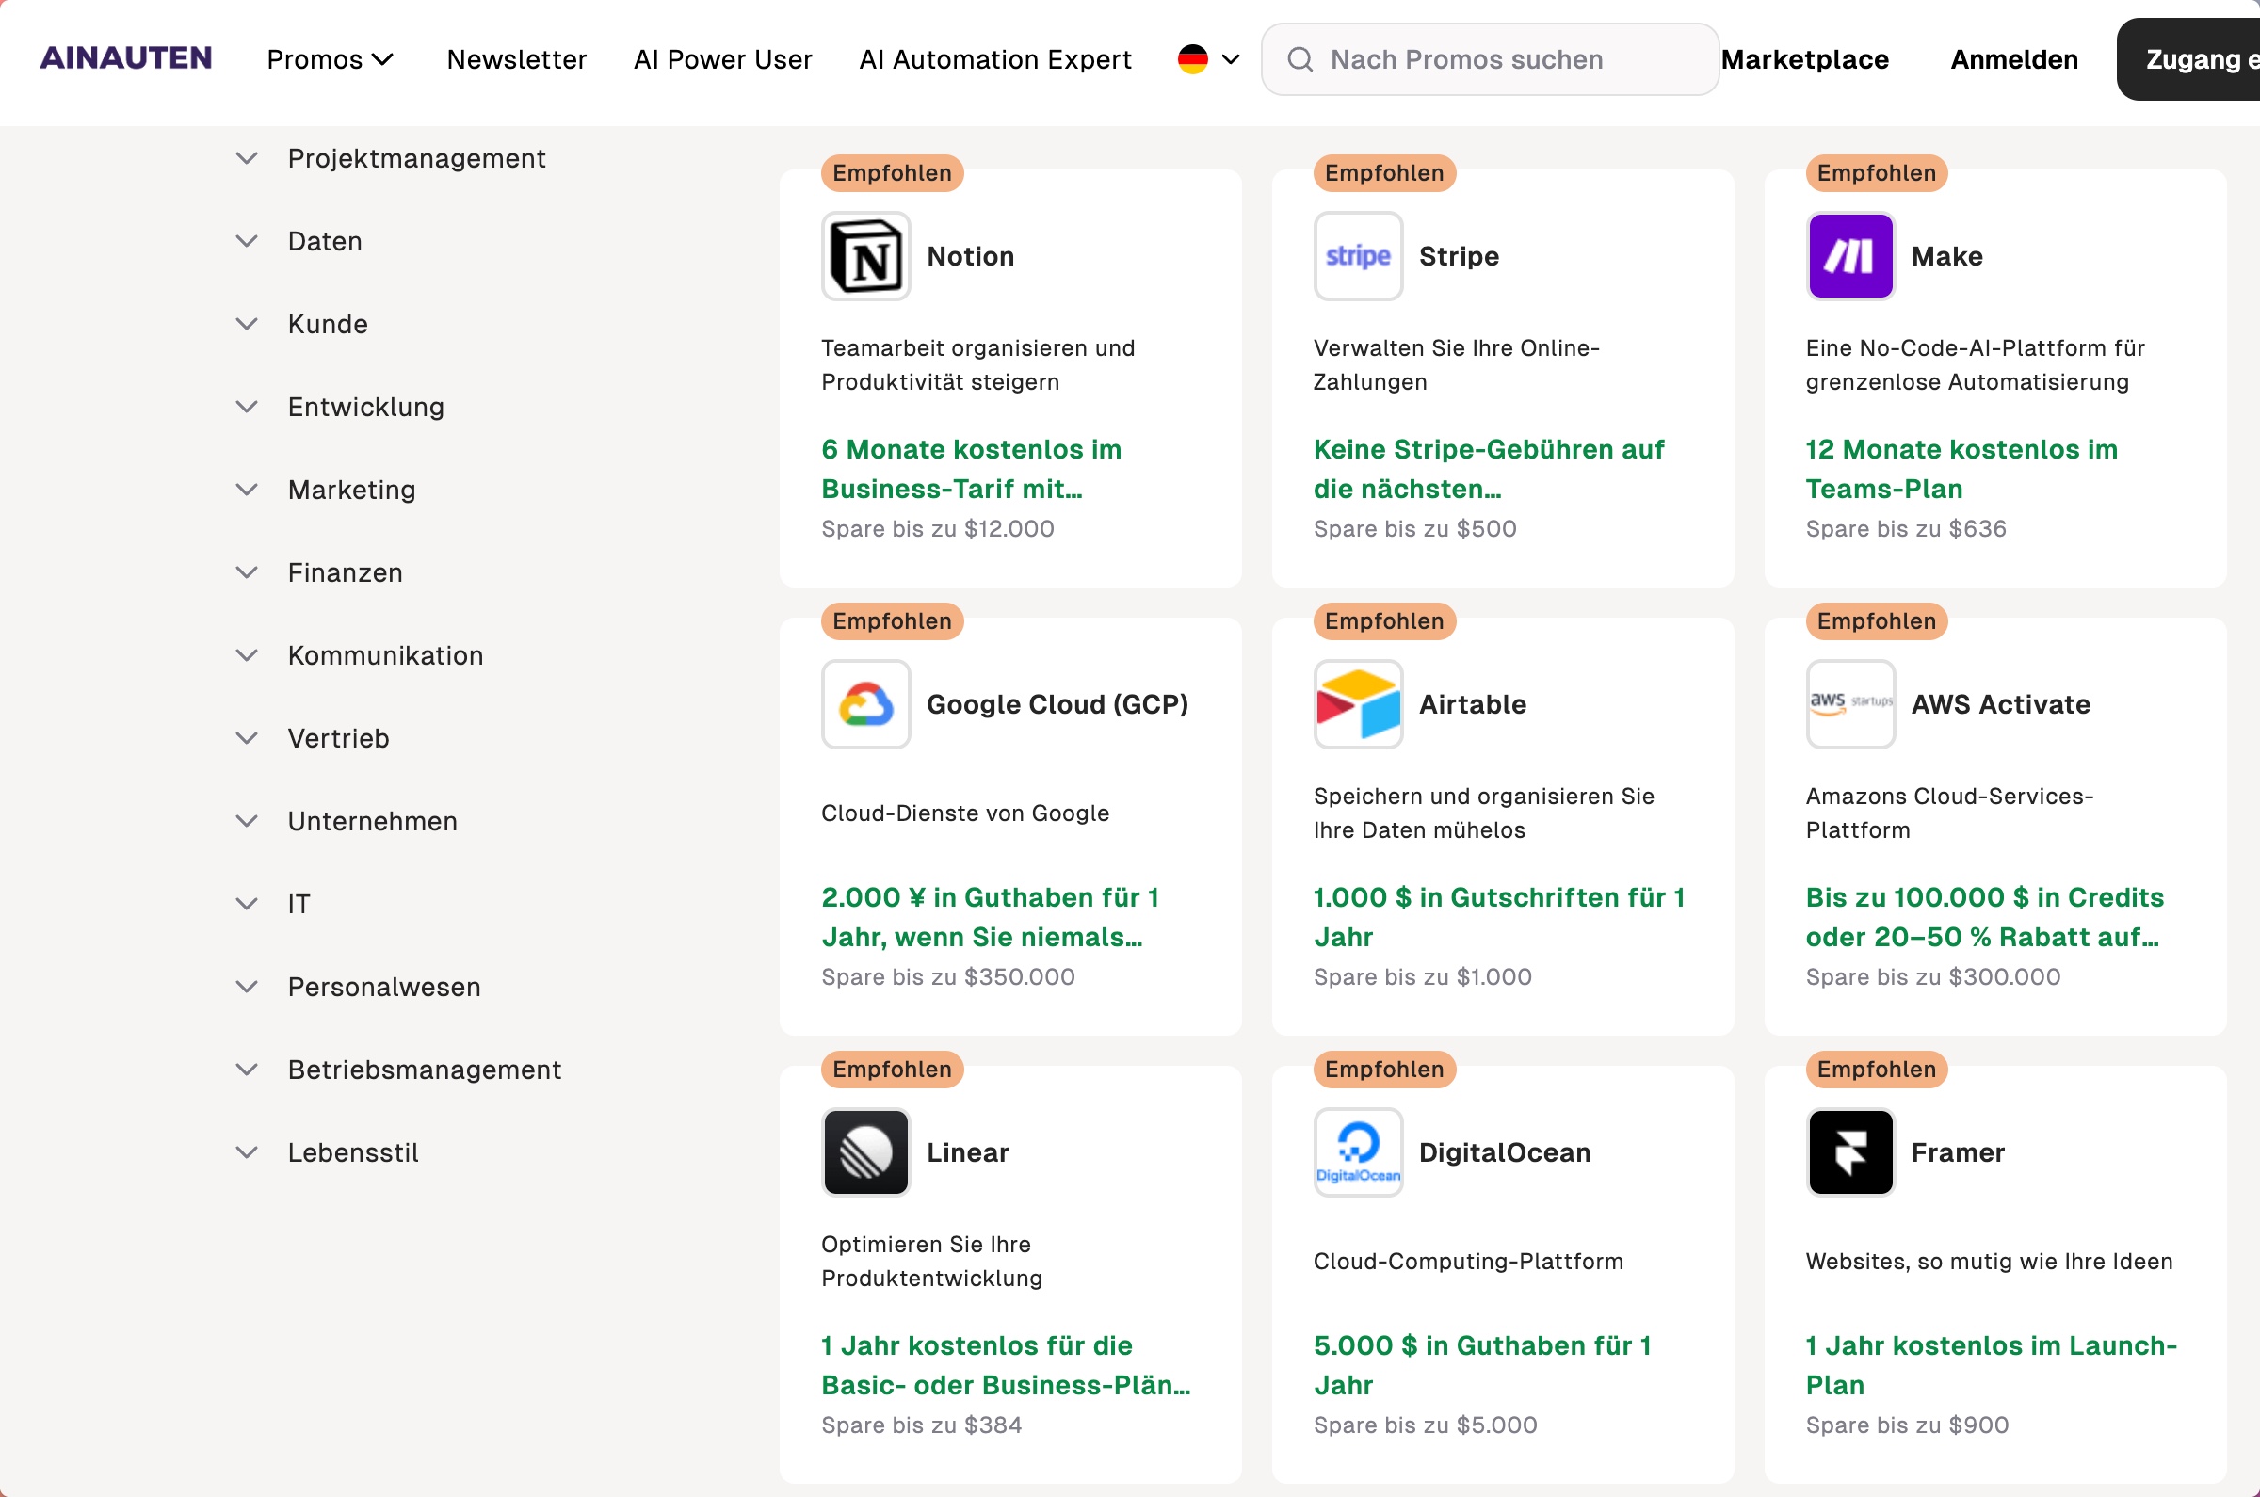Click 'Spare bis zu $350.000' text
This screenshot has height=1497, width=2260.
[x=948, y=976]
